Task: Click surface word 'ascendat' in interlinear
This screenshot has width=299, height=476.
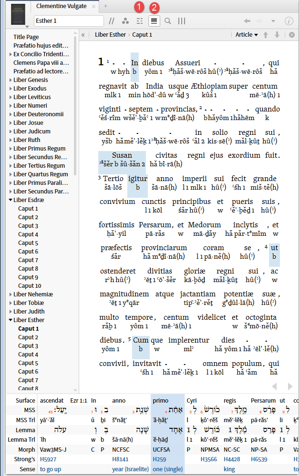Action: (52, 401)
